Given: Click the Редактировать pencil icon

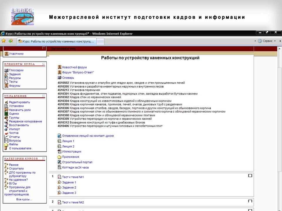Looking at the screenshot, I should (x=6, y=102).
